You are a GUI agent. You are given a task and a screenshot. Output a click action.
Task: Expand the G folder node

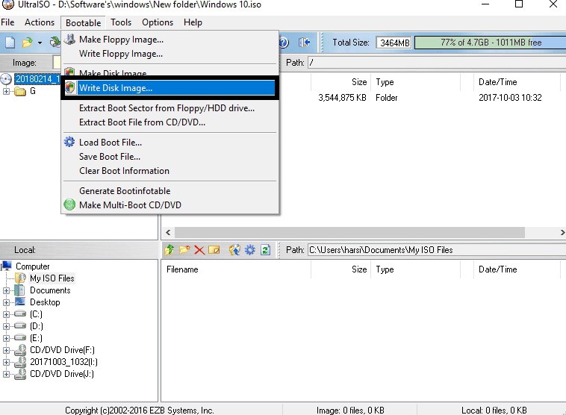6,91
